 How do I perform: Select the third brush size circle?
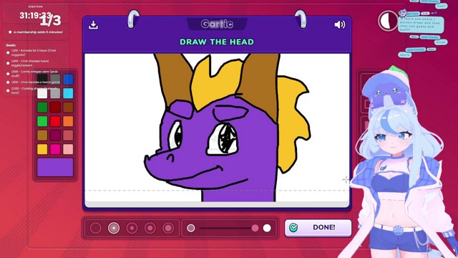pos(132,228)
